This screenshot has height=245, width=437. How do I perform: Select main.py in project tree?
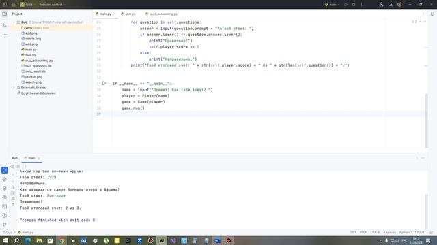[29, 50]
